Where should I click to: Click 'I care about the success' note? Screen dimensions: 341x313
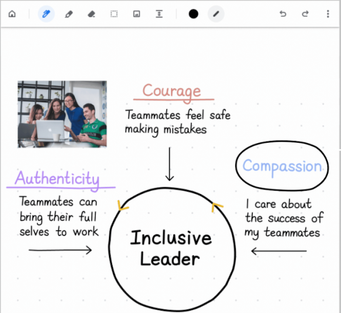(283, 218)
